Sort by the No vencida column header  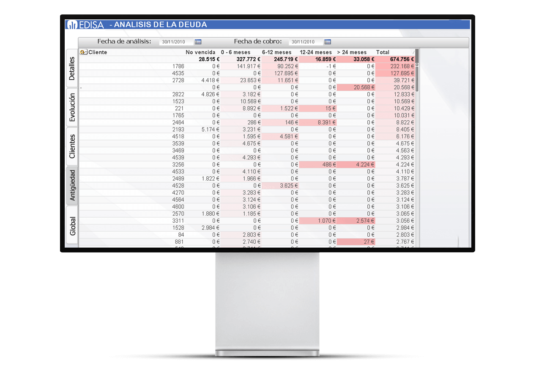coord(200,52)
